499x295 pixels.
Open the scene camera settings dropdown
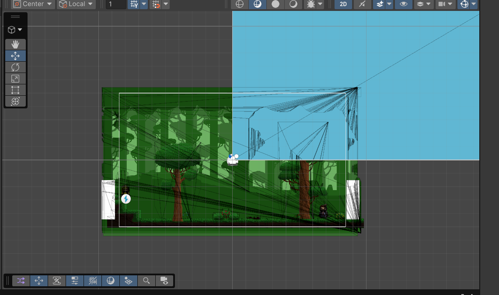pyautogui.click(x=445, y=4)
